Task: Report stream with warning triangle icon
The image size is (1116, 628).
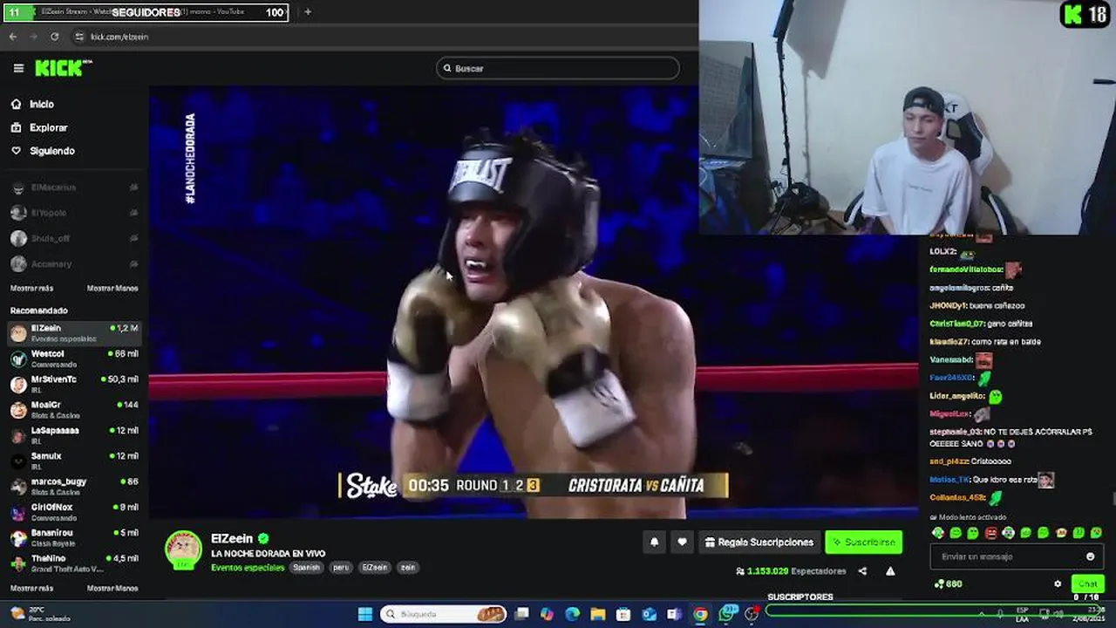Action: [x=890, y=571]
